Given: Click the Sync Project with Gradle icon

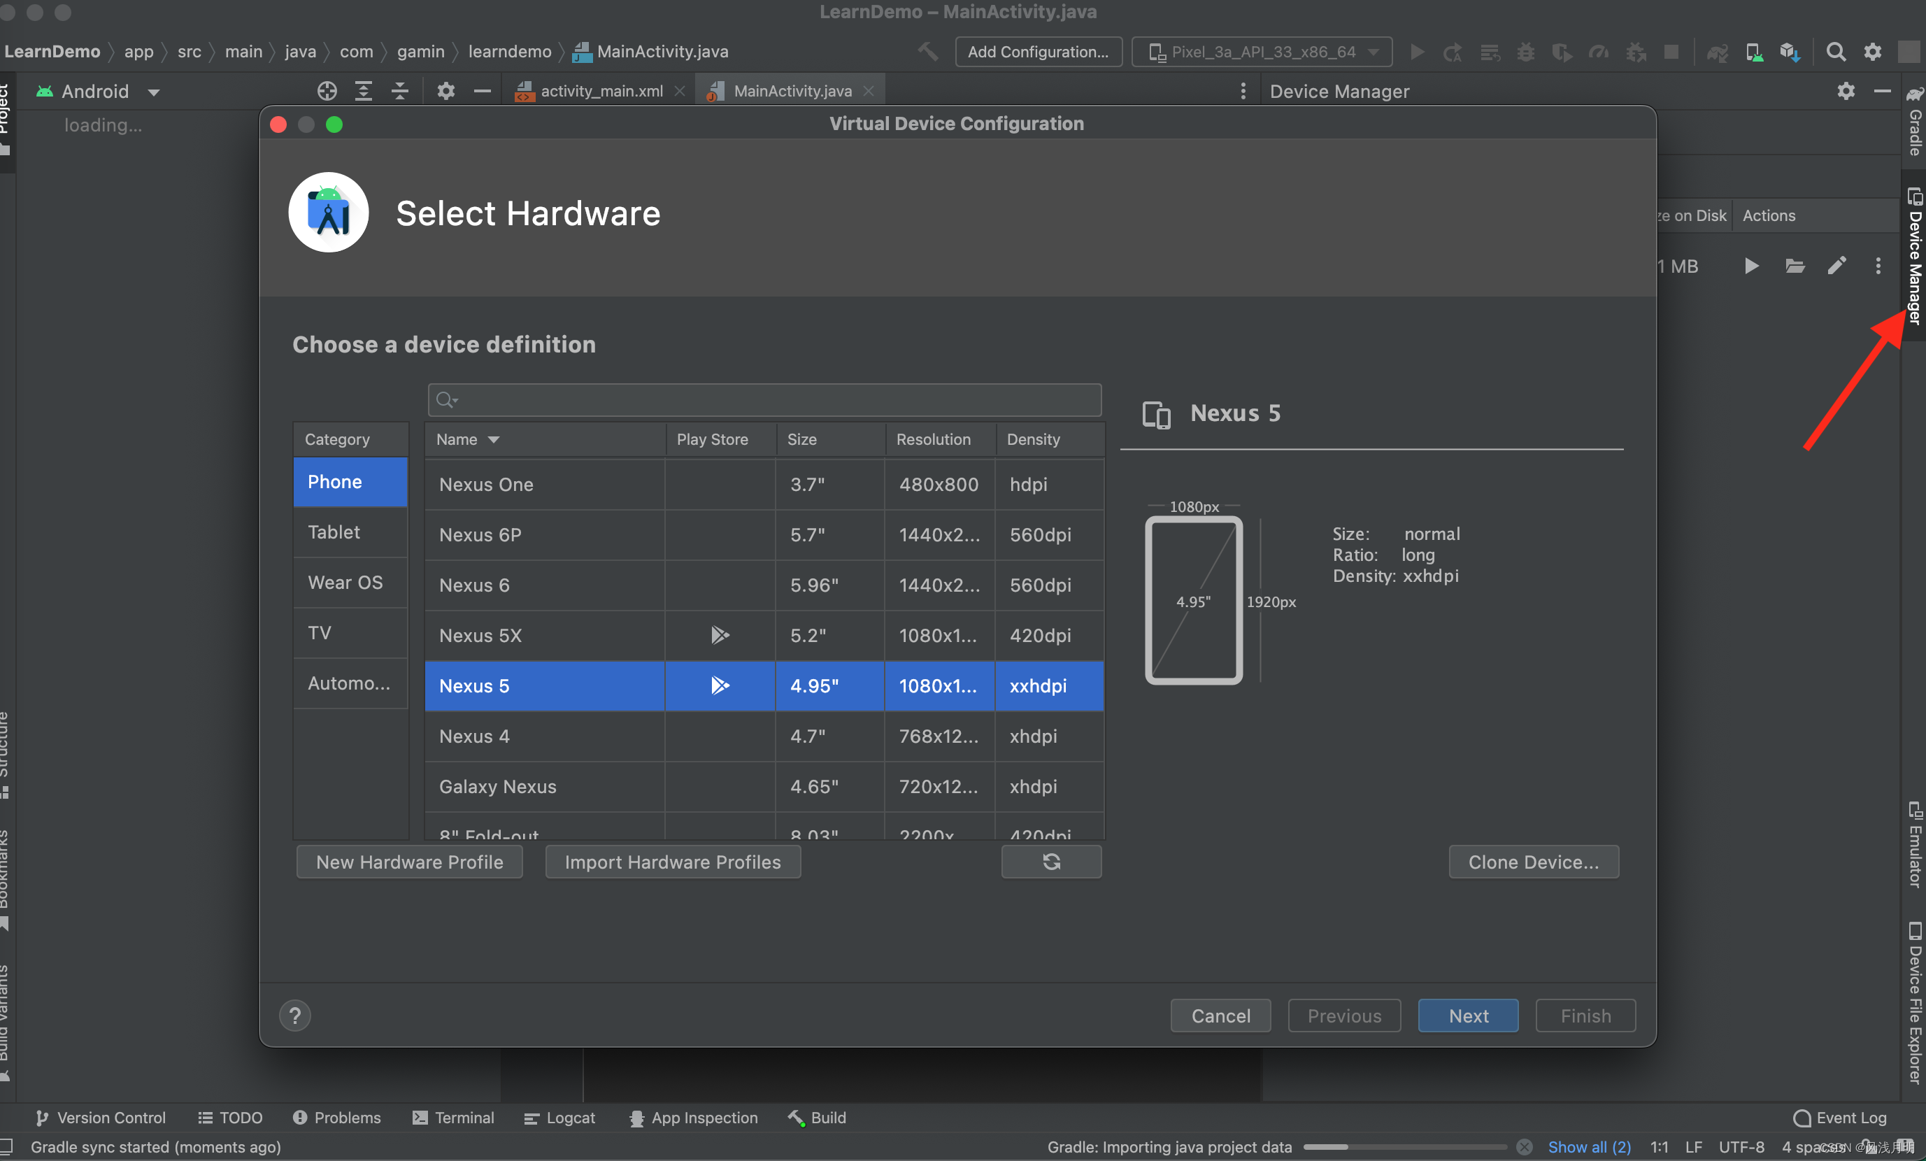Looking at the screenshot, I should tap(1716, 52).
